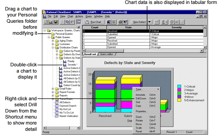Close the workspace panel with its X
The width and height of the screenshot is (221, 136).
(x=79, y=27)
